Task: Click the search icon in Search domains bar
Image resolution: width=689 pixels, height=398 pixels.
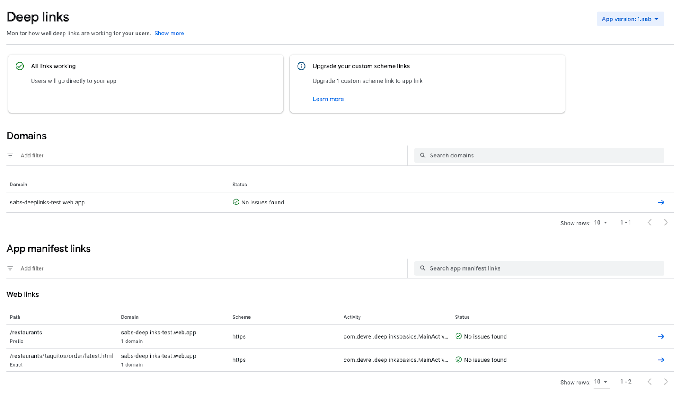Action: click(423, 155)
